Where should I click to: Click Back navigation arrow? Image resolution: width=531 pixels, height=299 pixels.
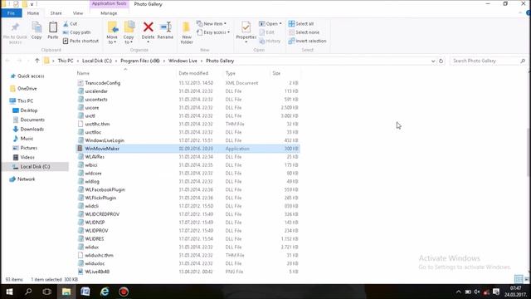[7, 61]
